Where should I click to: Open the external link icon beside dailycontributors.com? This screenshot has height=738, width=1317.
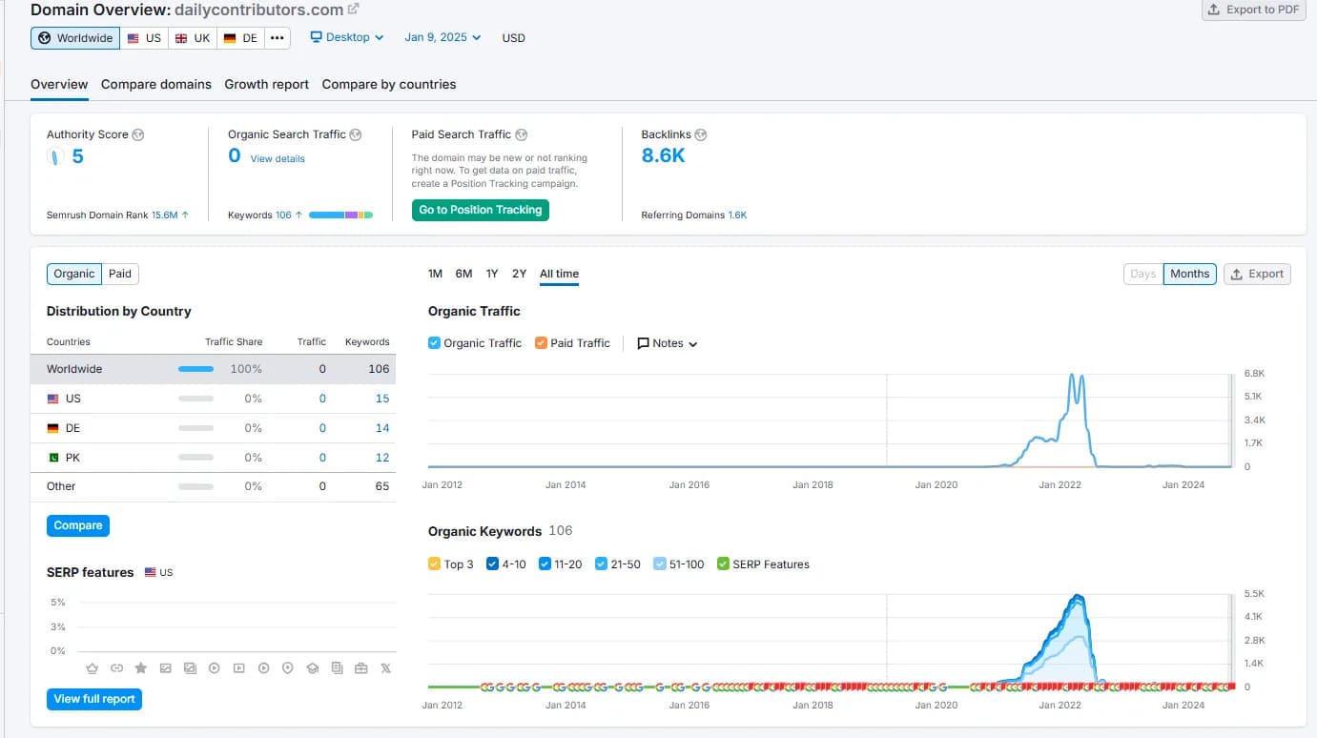point(353,10)
